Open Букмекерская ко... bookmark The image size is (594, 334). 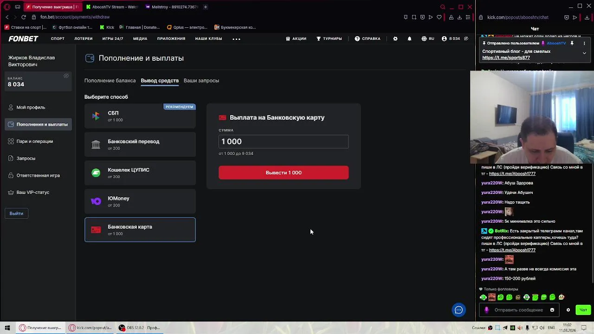tap(235, 27)
